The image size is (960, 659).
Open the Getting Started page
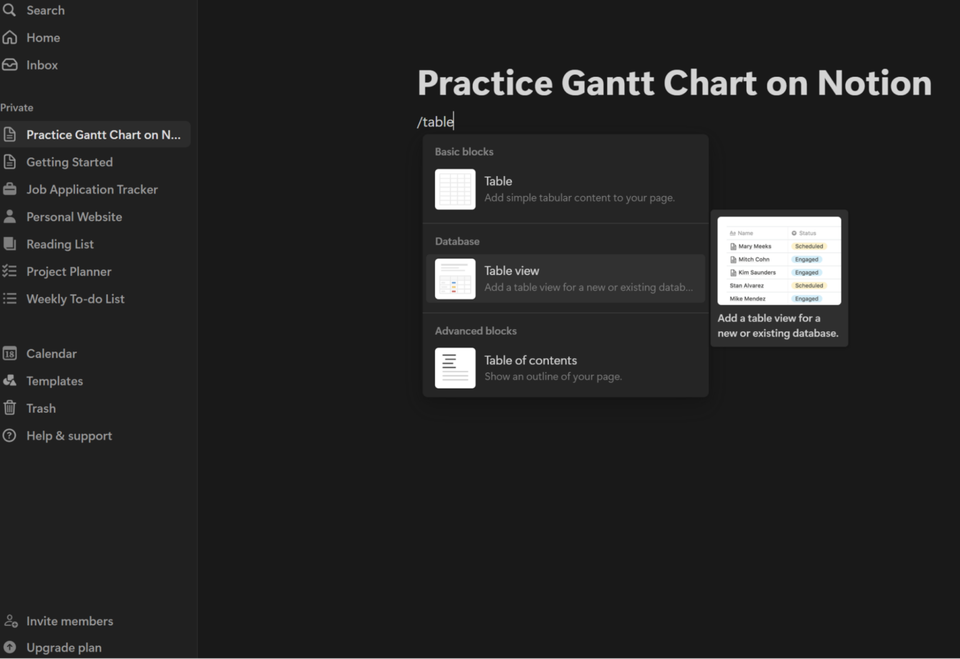tap(69, 162)
